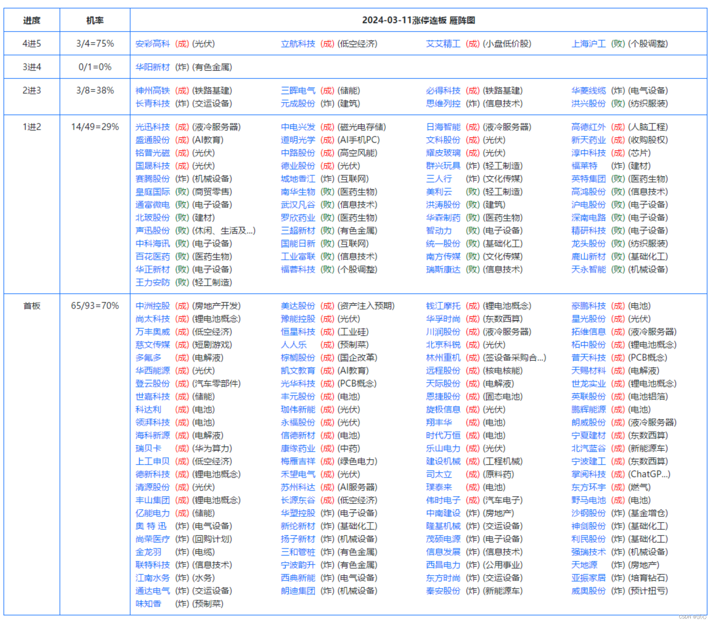713x623 pixels.
Task: Open the 璞泰来 link
Action: click(439, 487)
